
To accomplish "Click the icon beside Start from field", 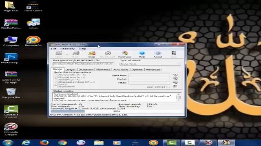I will pos(175,75).
